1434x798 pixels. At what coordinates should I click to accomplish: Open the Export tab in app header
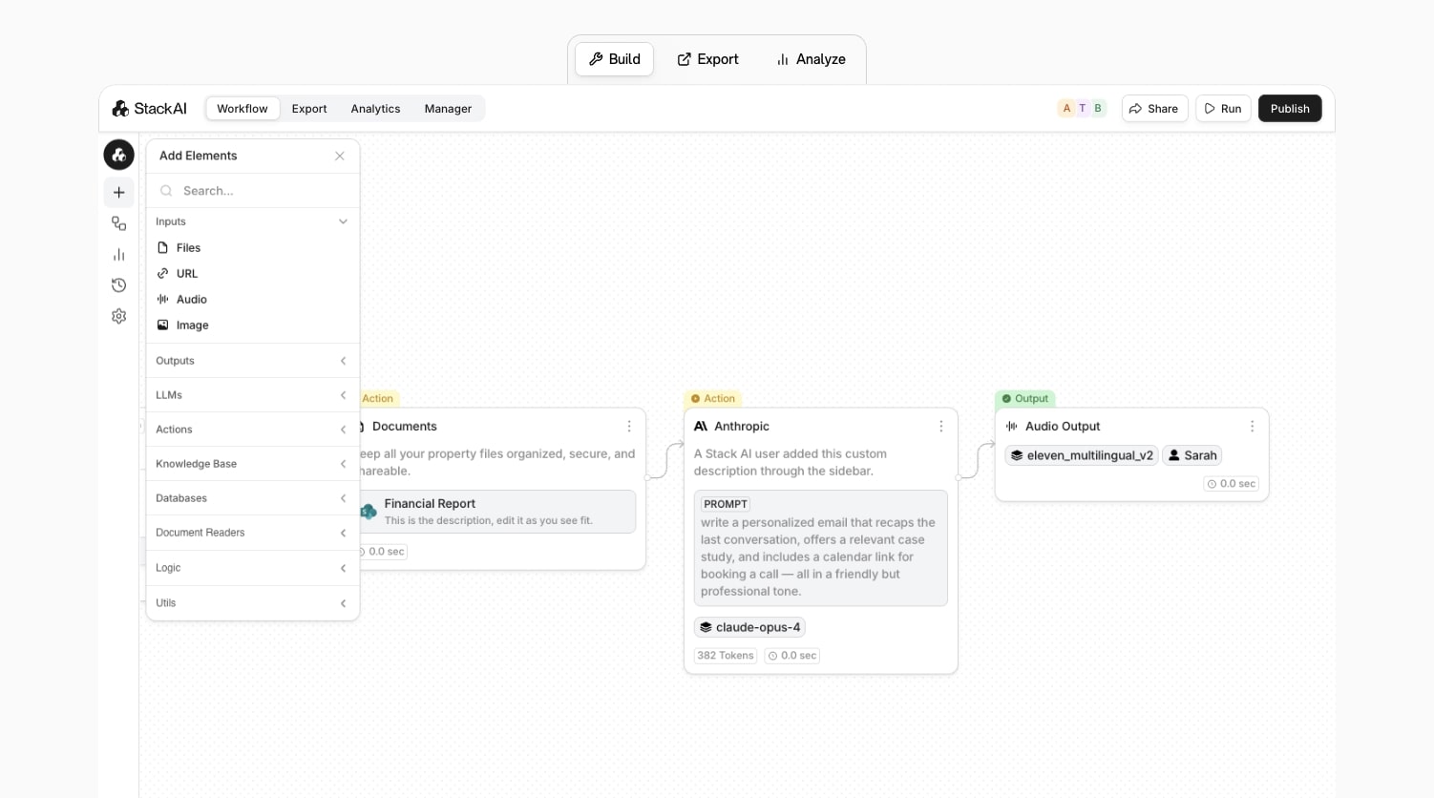309,109
